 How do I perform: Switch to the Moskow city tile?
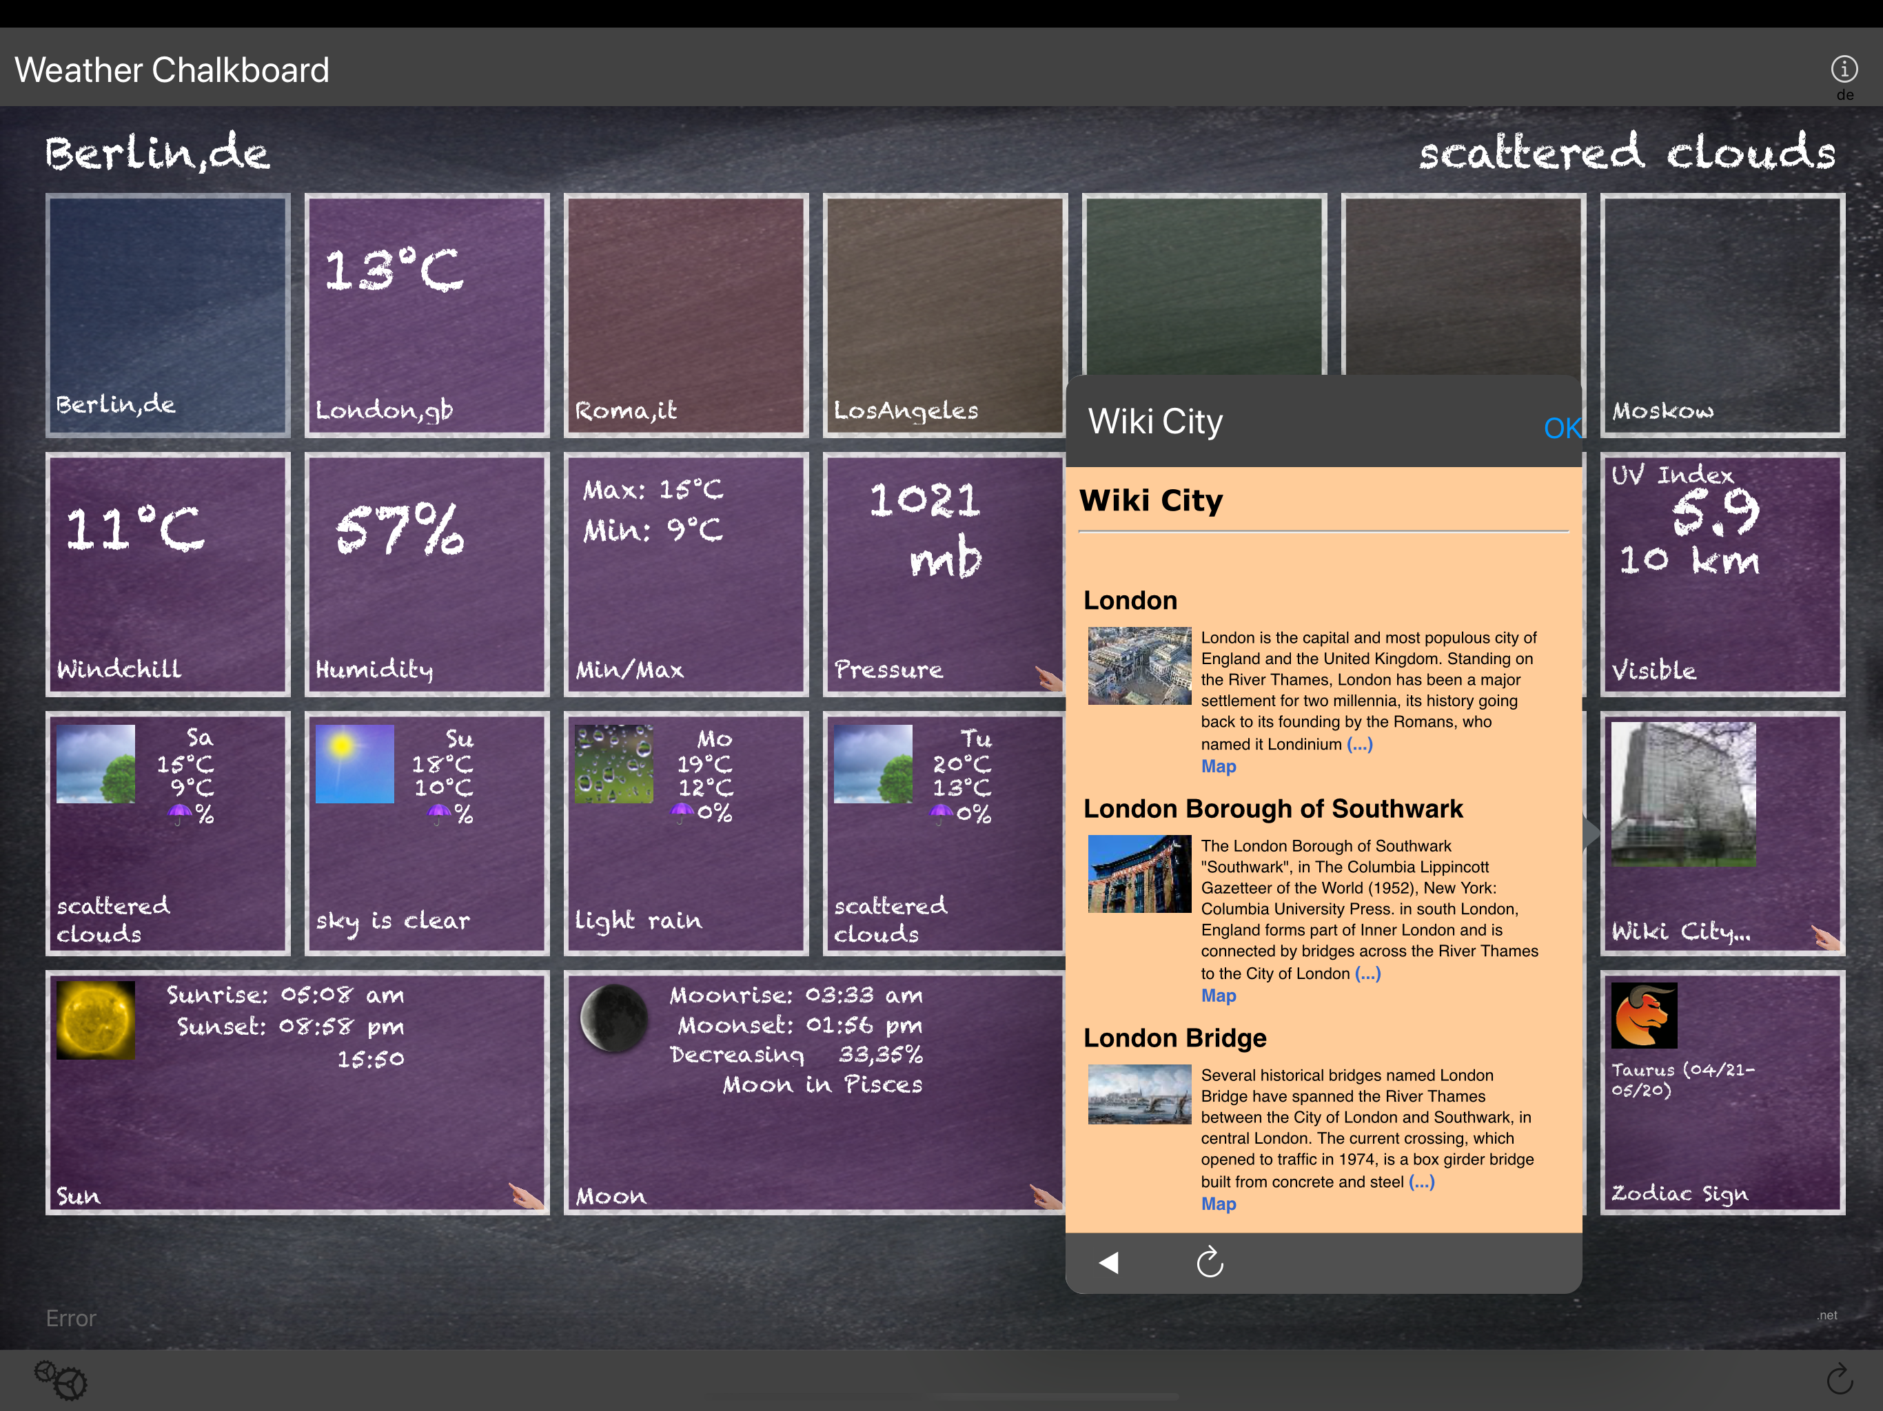(x=1721, y=315)
